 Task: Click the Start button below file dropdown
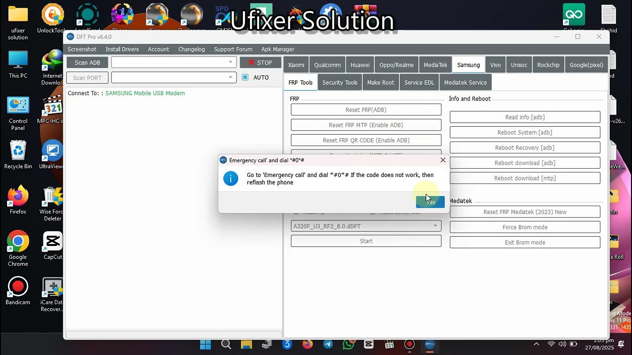click(x=366, y=241)
